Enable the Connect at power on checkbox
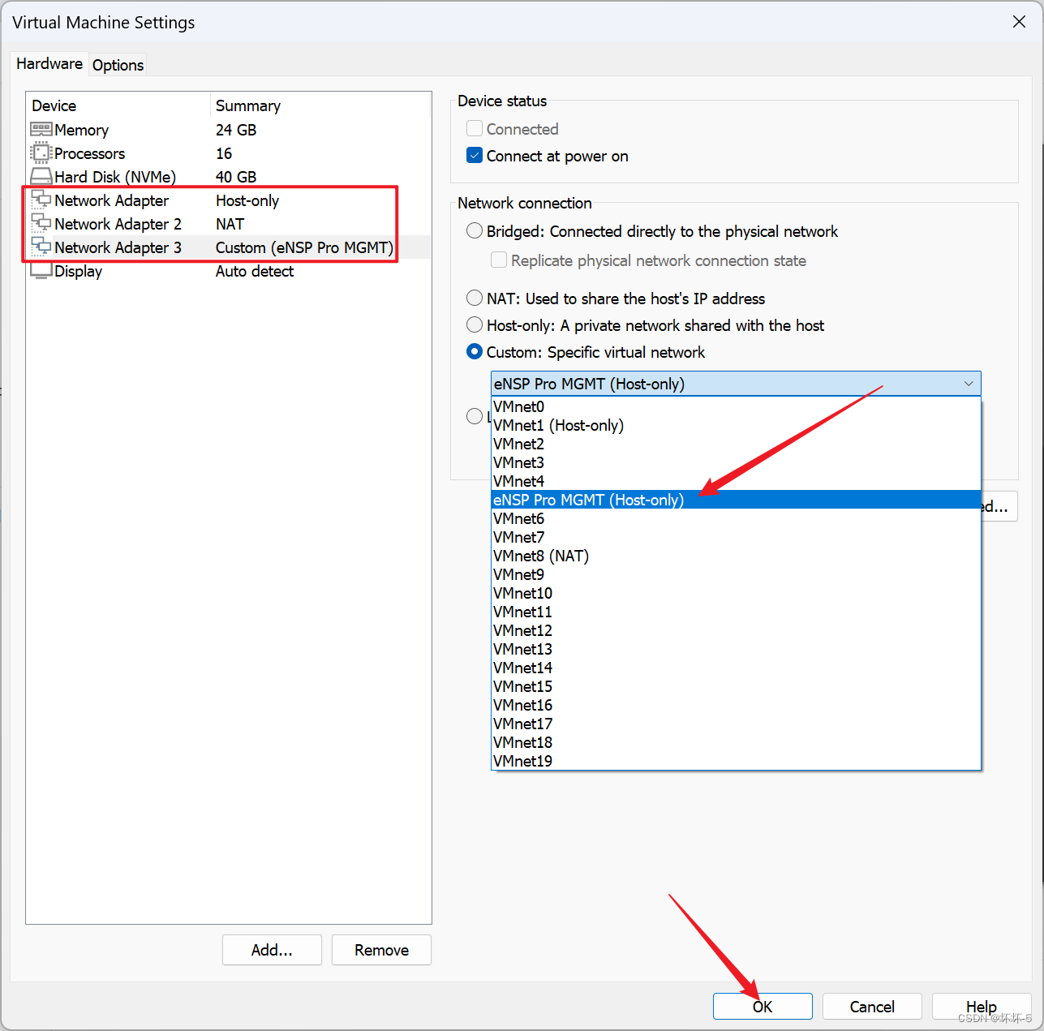 point(475,155)
